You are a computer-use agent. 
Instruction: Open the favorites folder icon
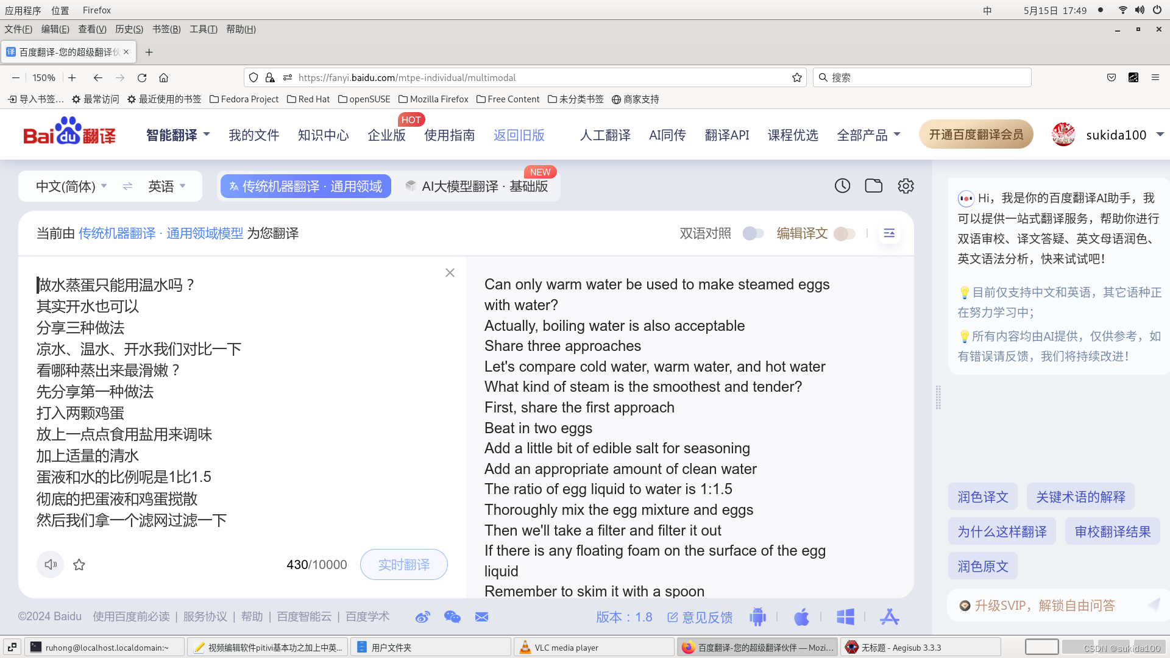click(873, 186)
